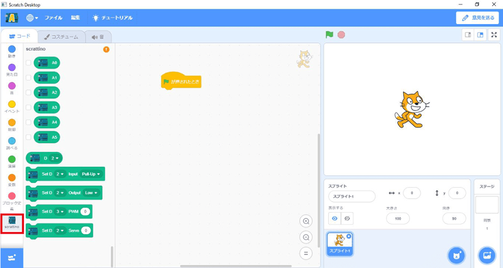This screenshot has width=503, height=268.
Task: Select the 音 sound block category
Action: [12, 88]
